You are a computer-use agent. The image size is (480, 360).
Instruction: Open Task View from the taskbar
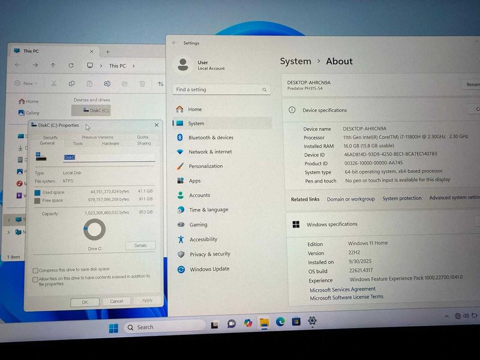point(215,325)
